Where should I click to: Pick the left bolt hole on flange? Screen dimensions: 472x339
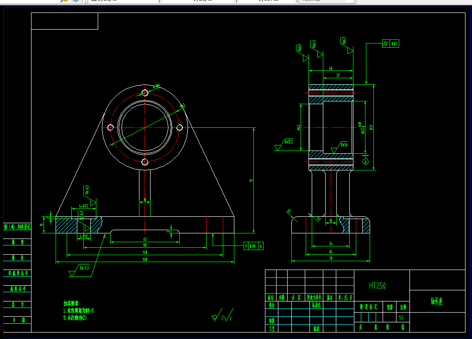pos(110,127)
